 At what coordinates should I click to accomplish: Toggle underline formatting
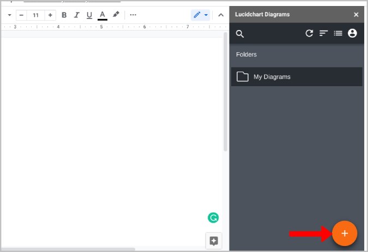pos(89,15)
